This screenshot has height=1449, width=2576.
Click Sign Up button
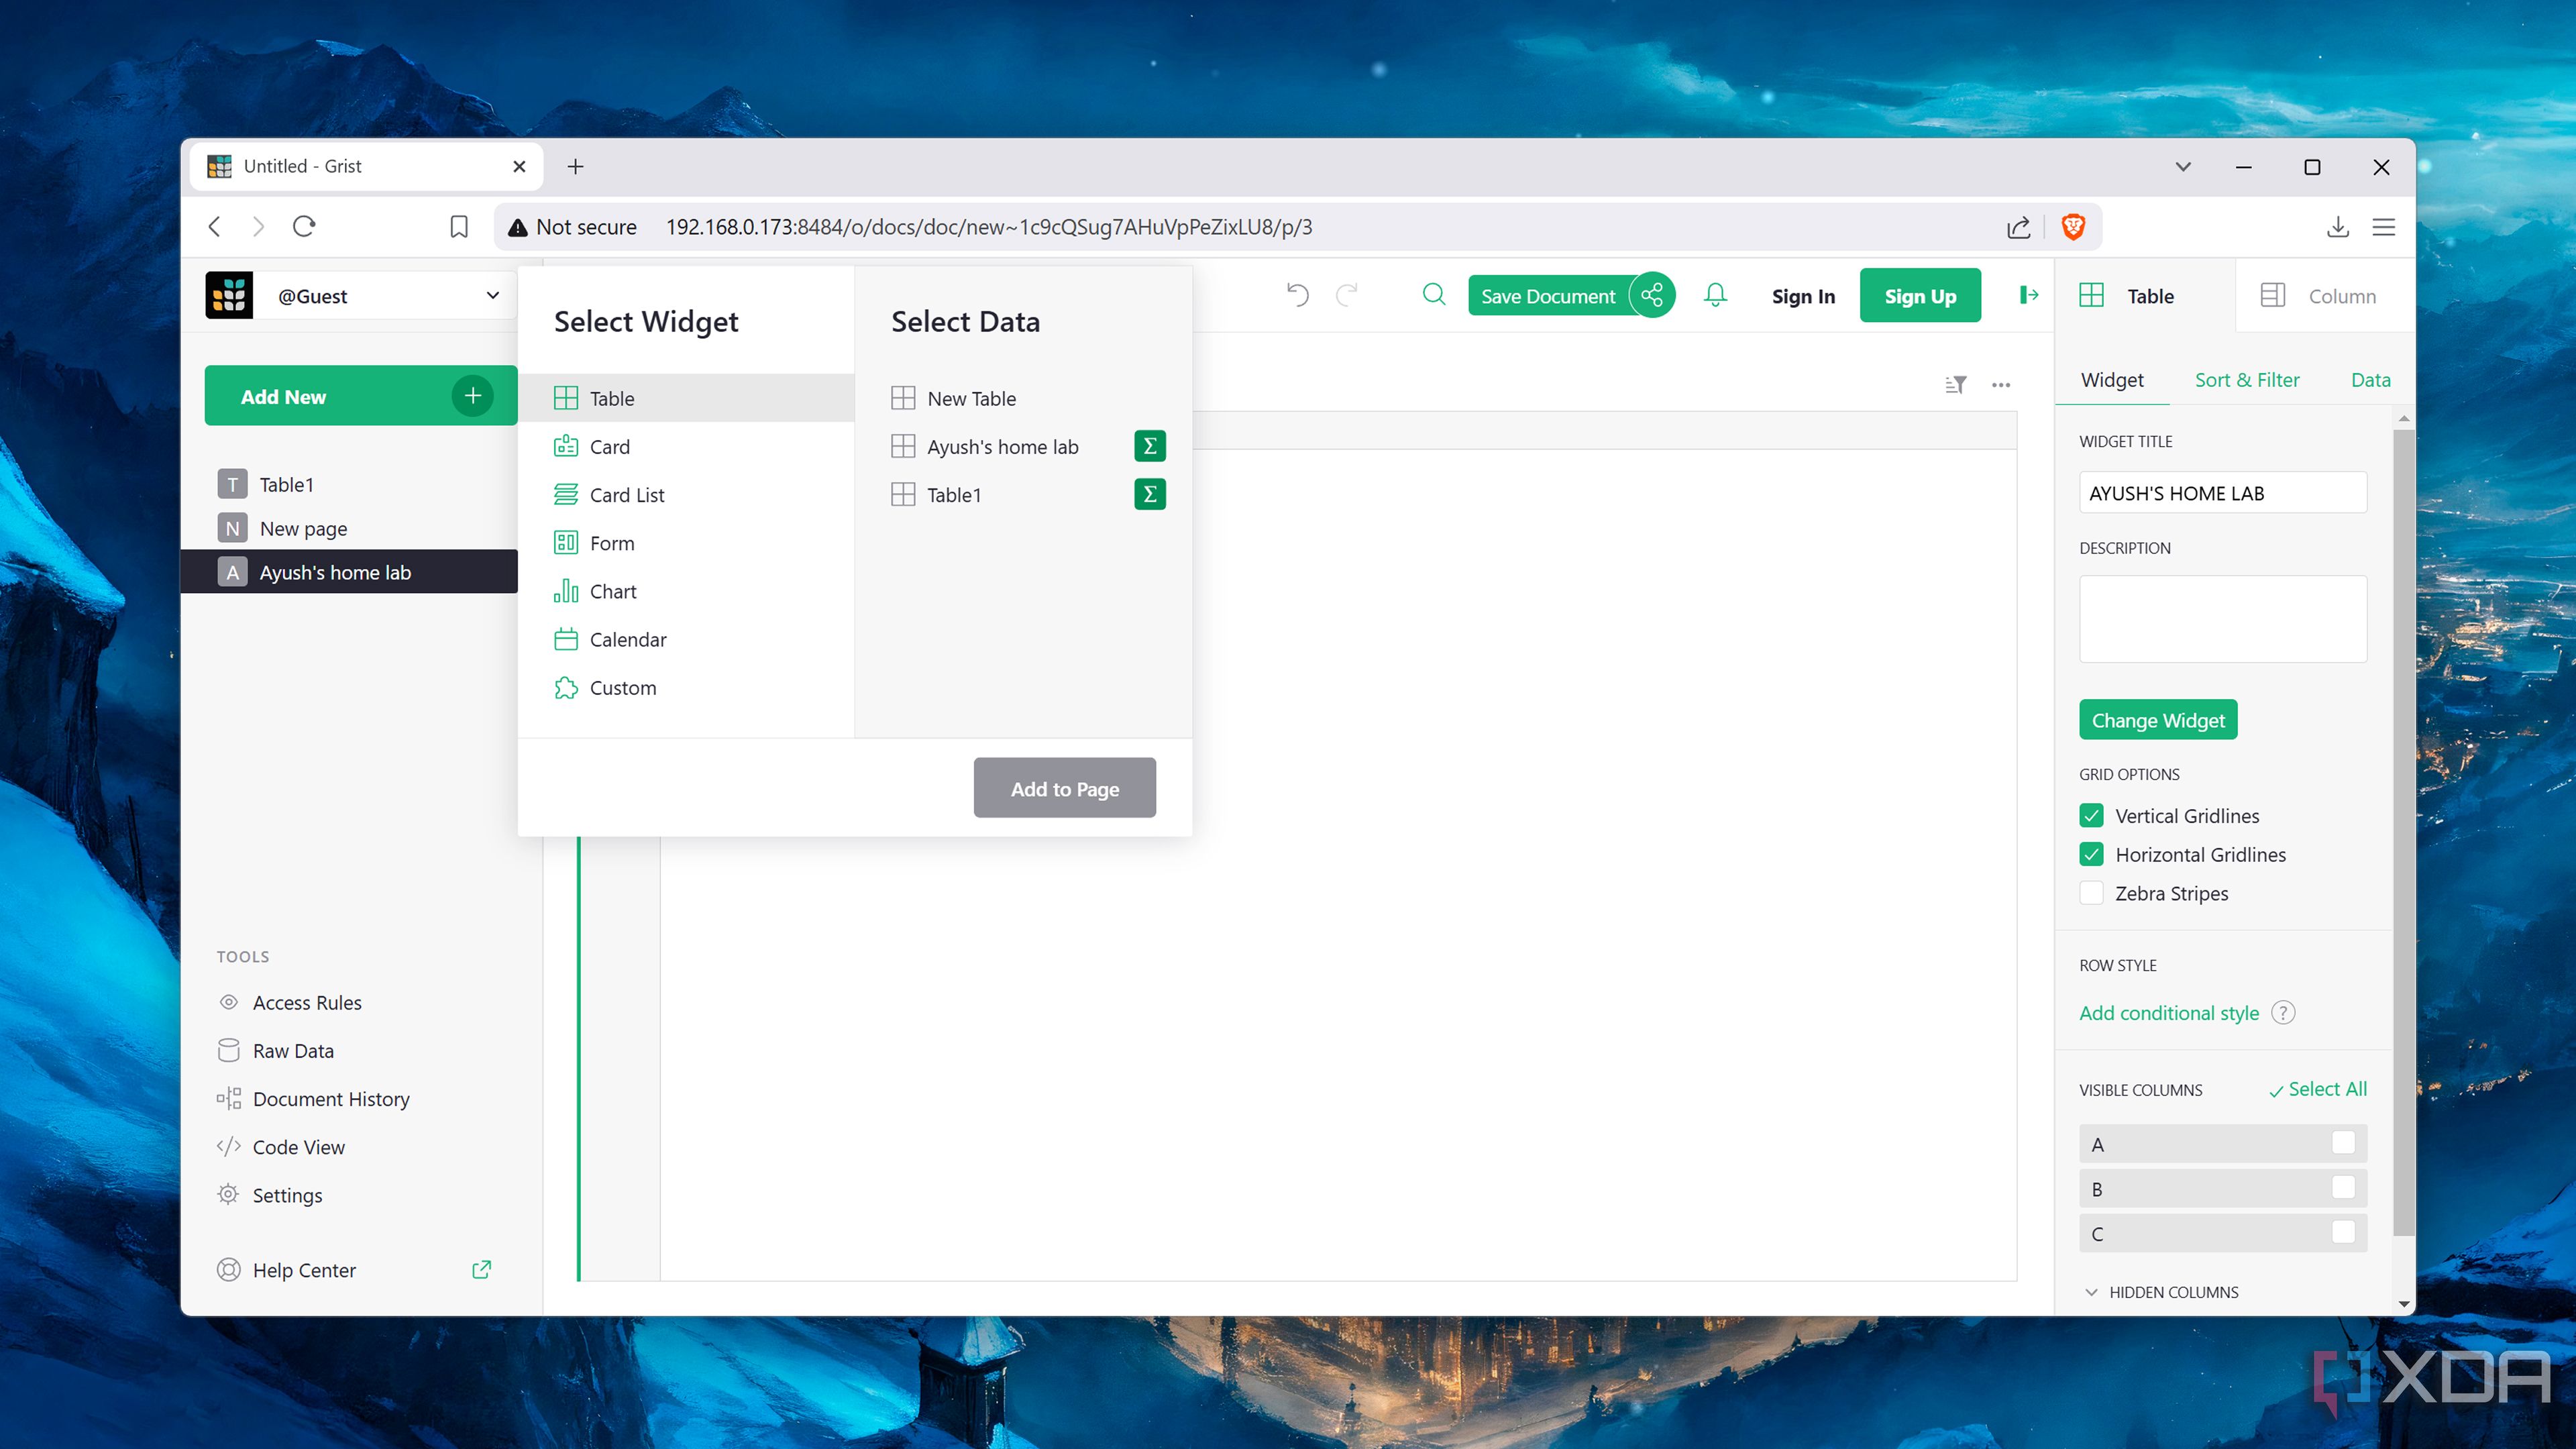pos(1920,296)
